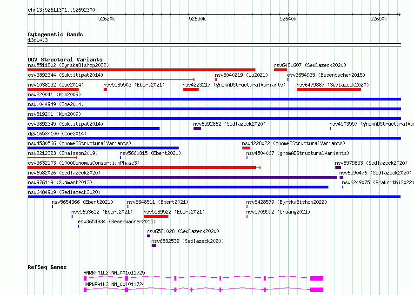The image size is (414, 295).
Task: Click the 52640k ruler position
Action: click(288, 19)
